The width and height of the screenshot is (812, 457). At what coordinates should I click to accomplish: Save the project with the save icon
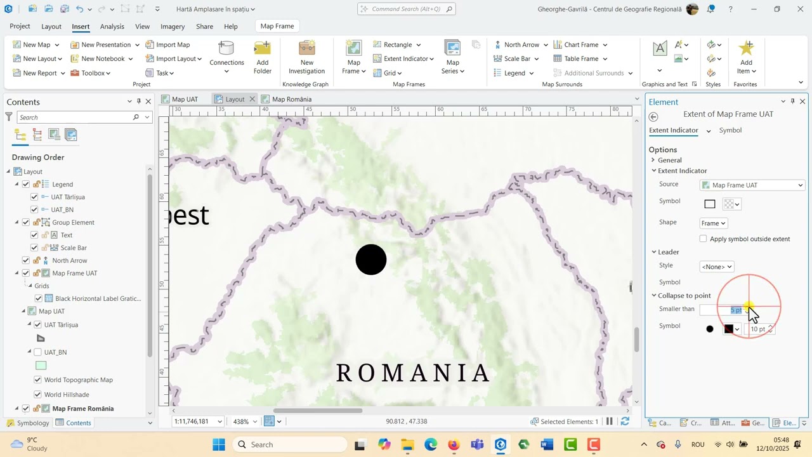[x=65, y=9]
